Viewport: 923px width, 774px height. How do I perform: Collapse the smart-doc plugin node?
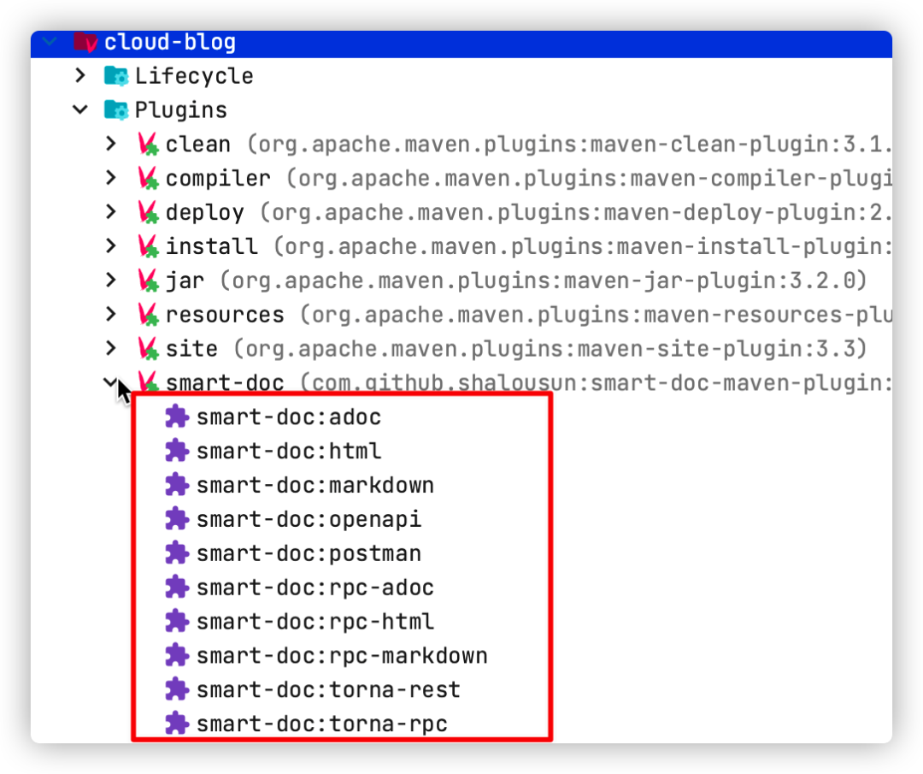pyautogui.click(x=110, y=382)
